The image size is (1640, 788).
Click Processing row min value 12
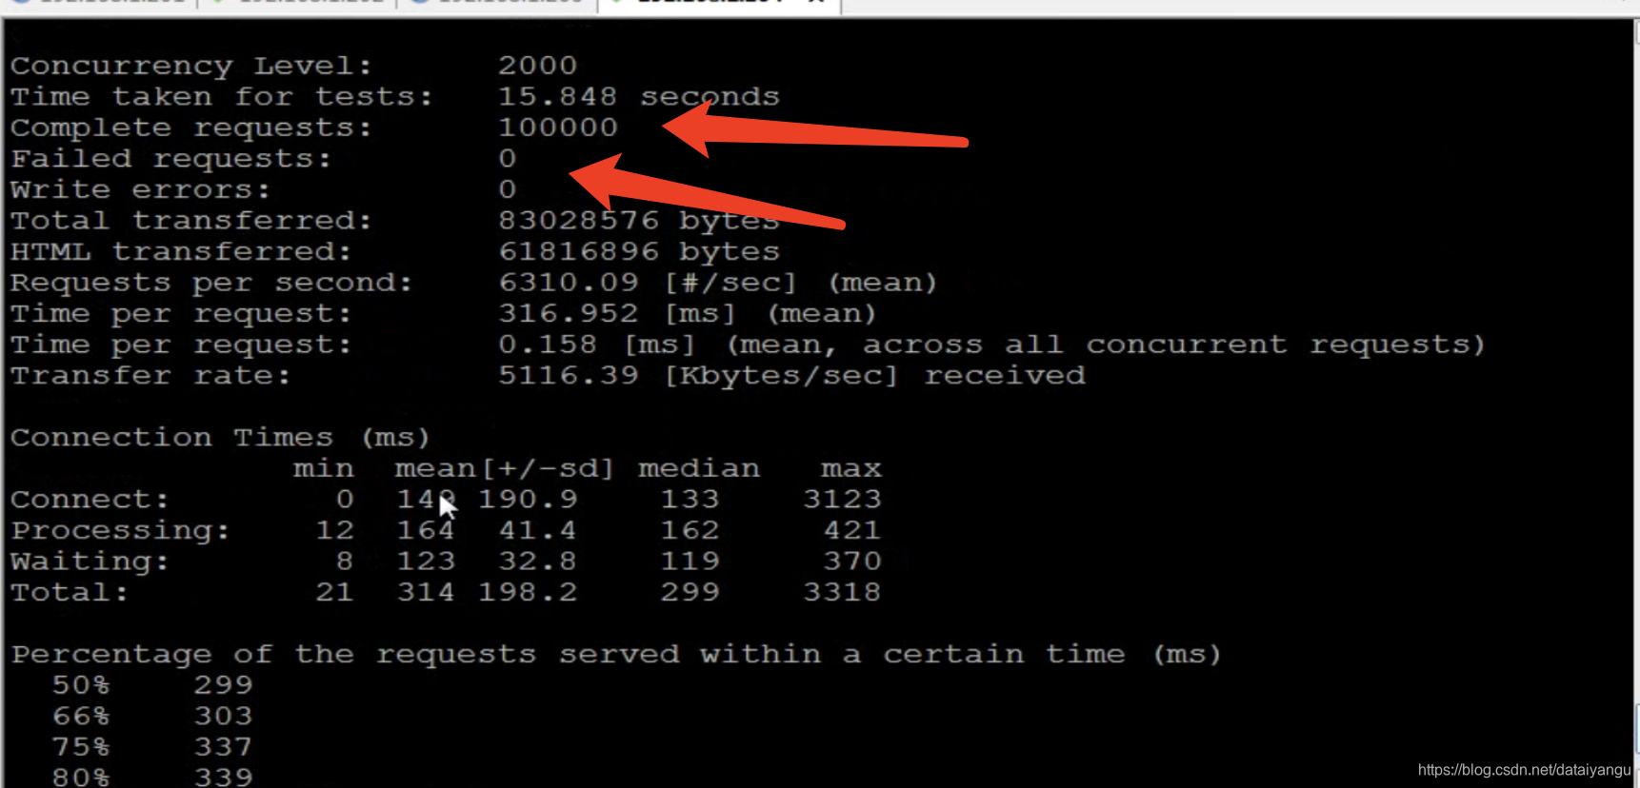pos(334,530)
